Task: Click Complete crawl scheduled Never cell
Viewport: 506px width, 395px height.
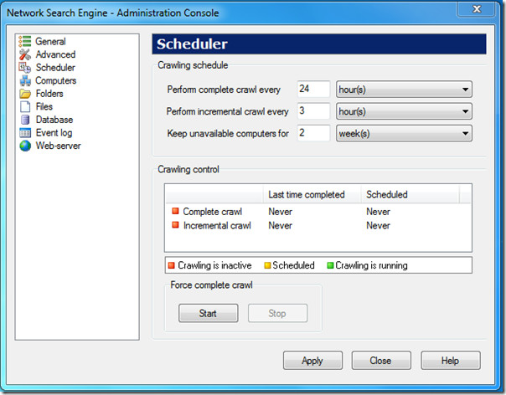Action: 378,212
